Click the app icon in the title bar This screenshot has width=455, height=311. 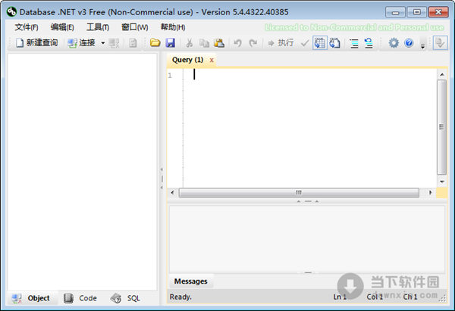11,12
